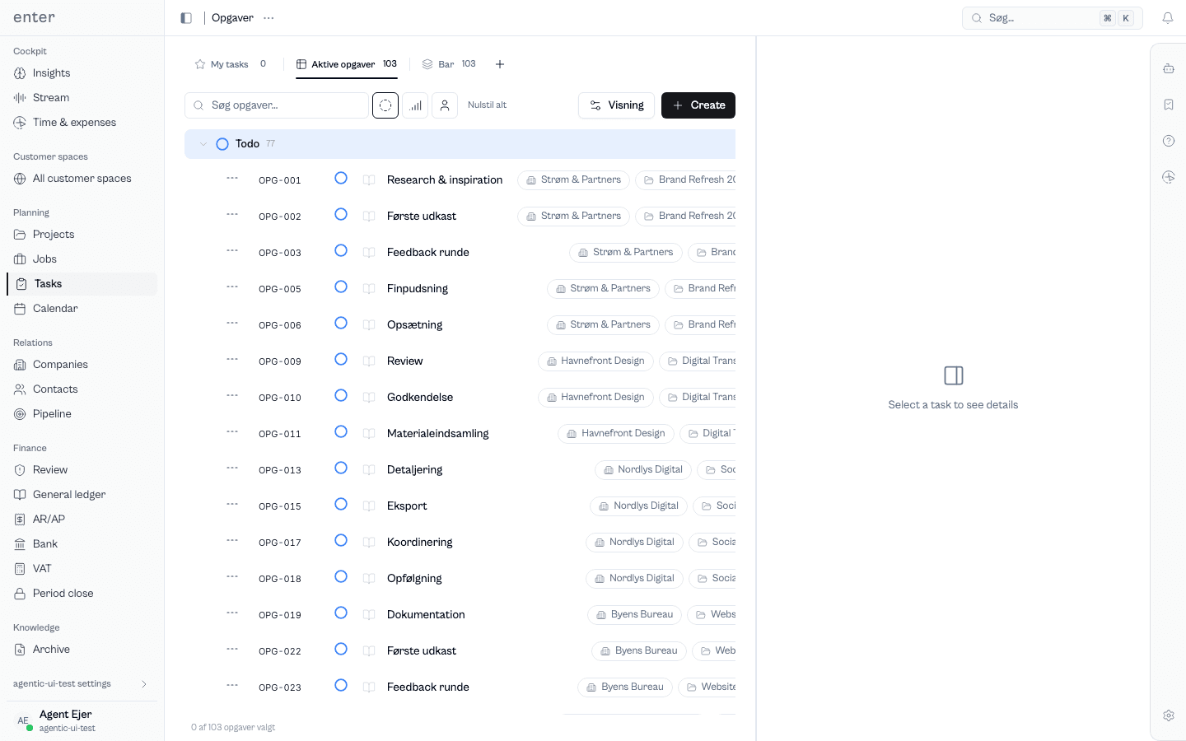Click the Create button
This screenshot has height=741, width=1186.
698,105
